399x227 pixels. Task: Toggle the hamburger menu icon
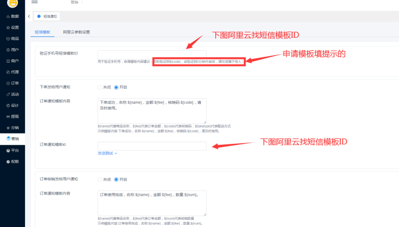(35, 2)
